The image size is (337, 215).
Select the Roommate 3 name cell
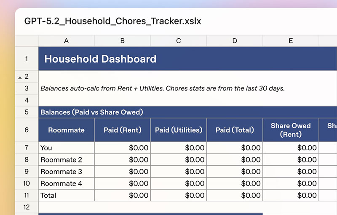pos(66,172)
